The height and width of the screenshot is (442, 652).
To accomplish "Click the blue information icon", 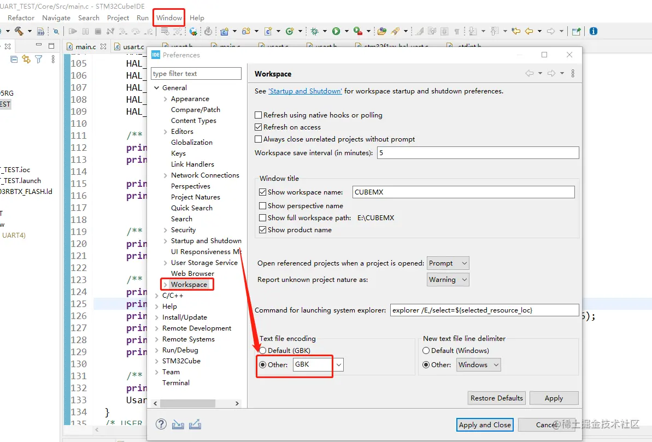I will click(594, 31).
